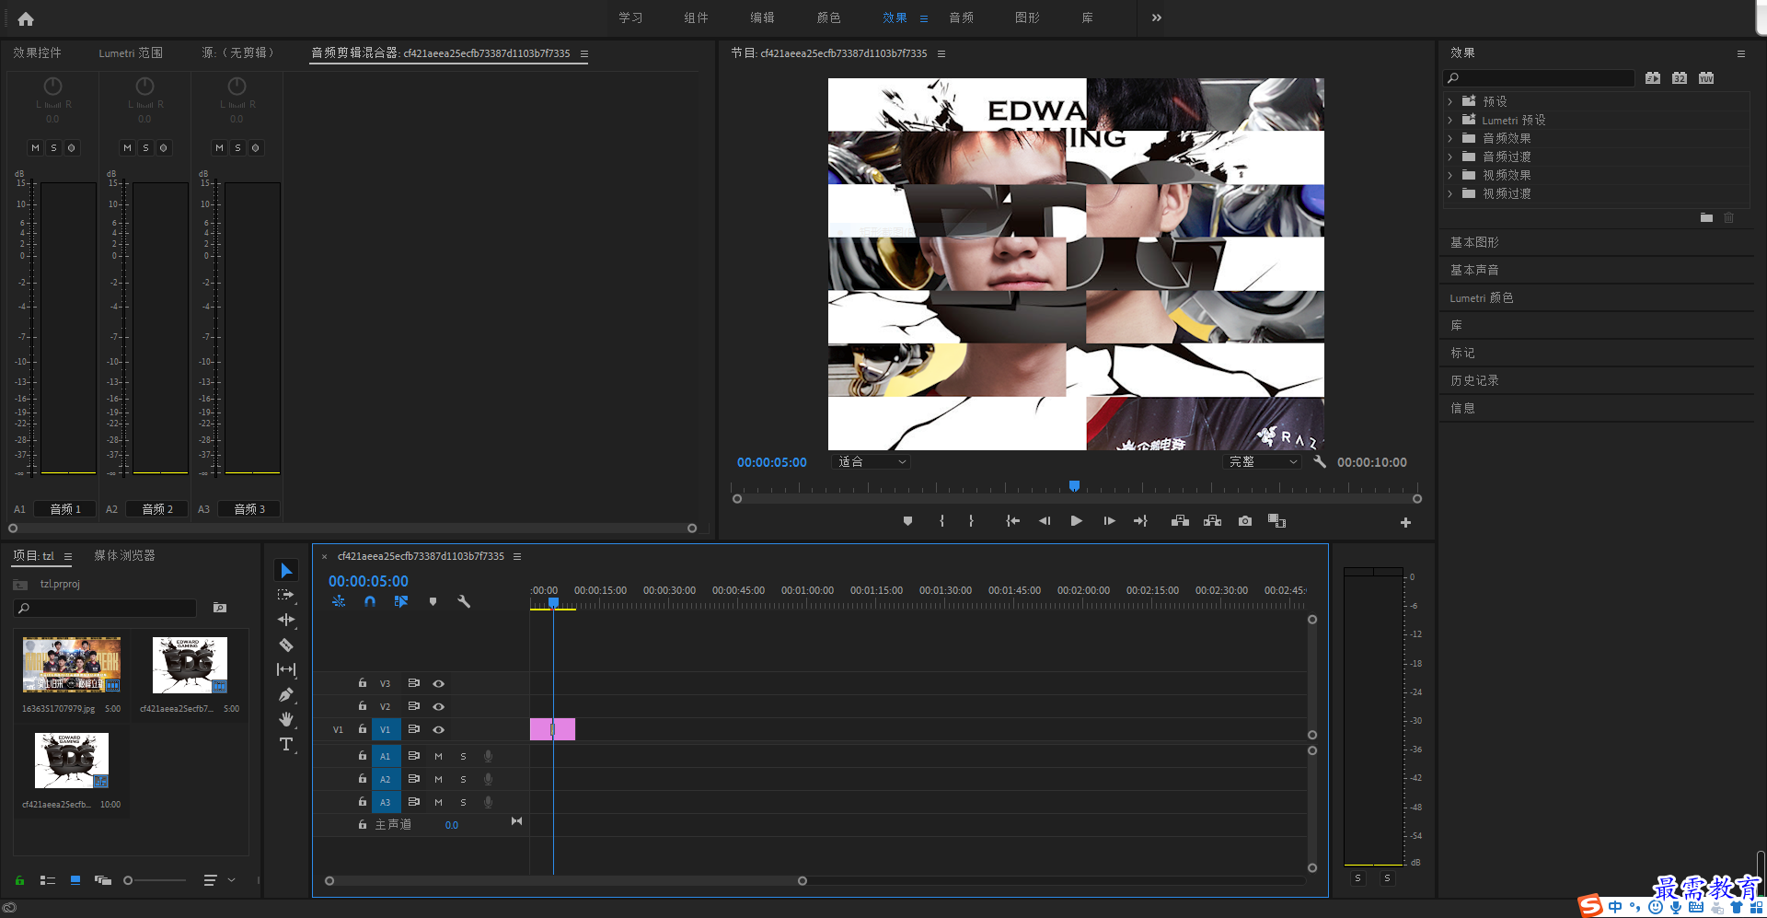Viewport: 1767px width, 918px height.
Task: Solo the A2 track
Action: coord(463,779)
